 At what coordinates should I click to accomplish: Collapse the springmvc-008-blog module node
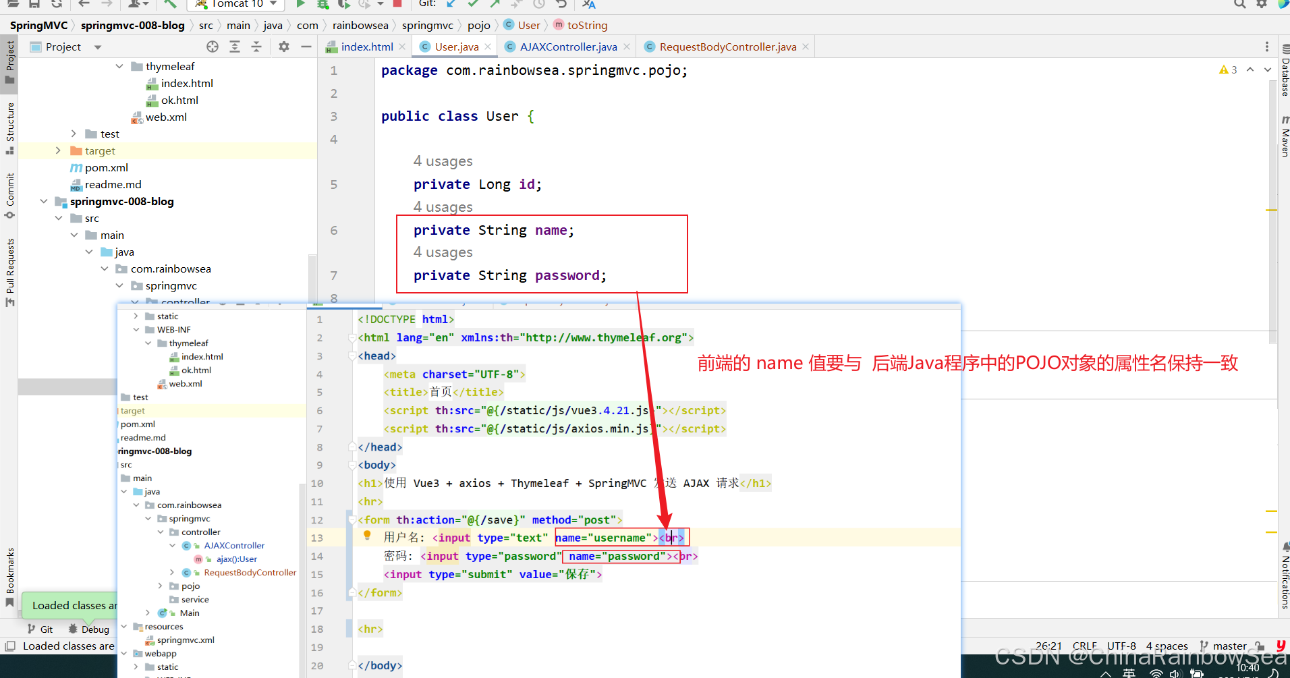(44, 201)
